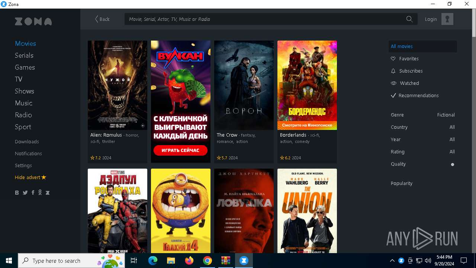The height and width of the screenshot is (268, 476).
Task: Open Task View in the taskbar
Action: (x=134, y=261)
